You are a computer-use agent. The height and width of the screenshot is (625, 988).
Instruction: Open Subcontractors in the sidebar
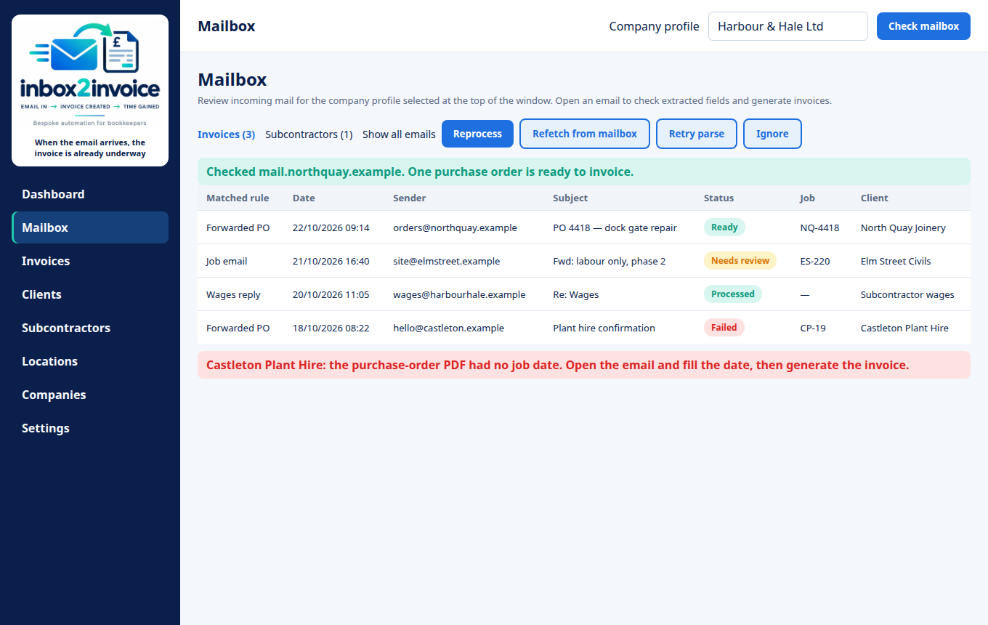point(90,328)
